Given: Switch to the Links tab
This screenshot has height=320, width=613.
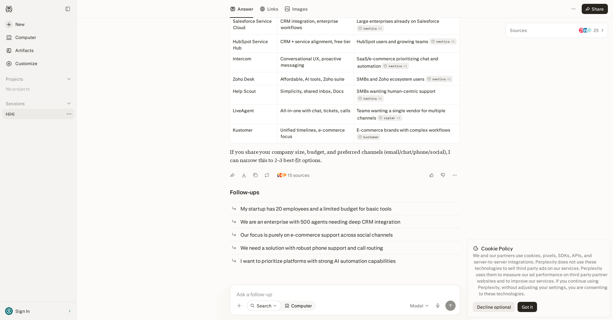Looking at the screenshot, I should point(269,9).
